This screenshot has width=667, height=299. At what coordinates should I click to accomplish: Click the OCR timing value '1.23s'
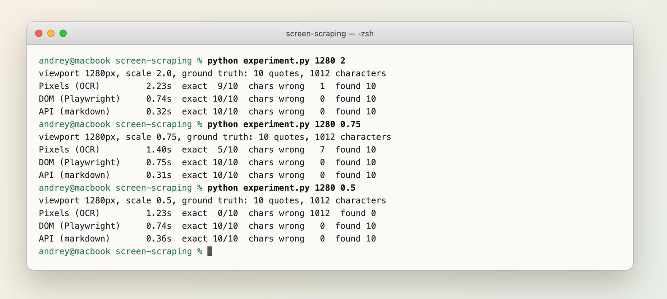click(158, 213)
